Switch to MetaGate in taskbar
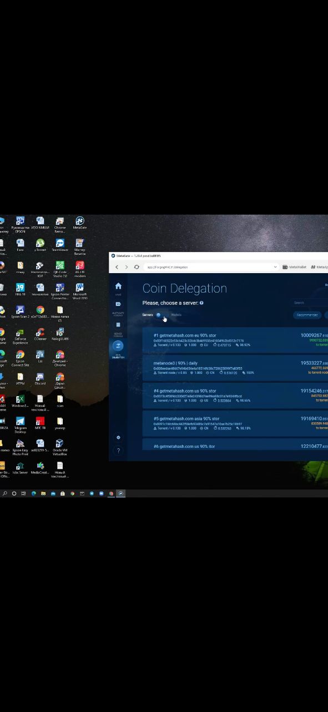 click(121, 493)
